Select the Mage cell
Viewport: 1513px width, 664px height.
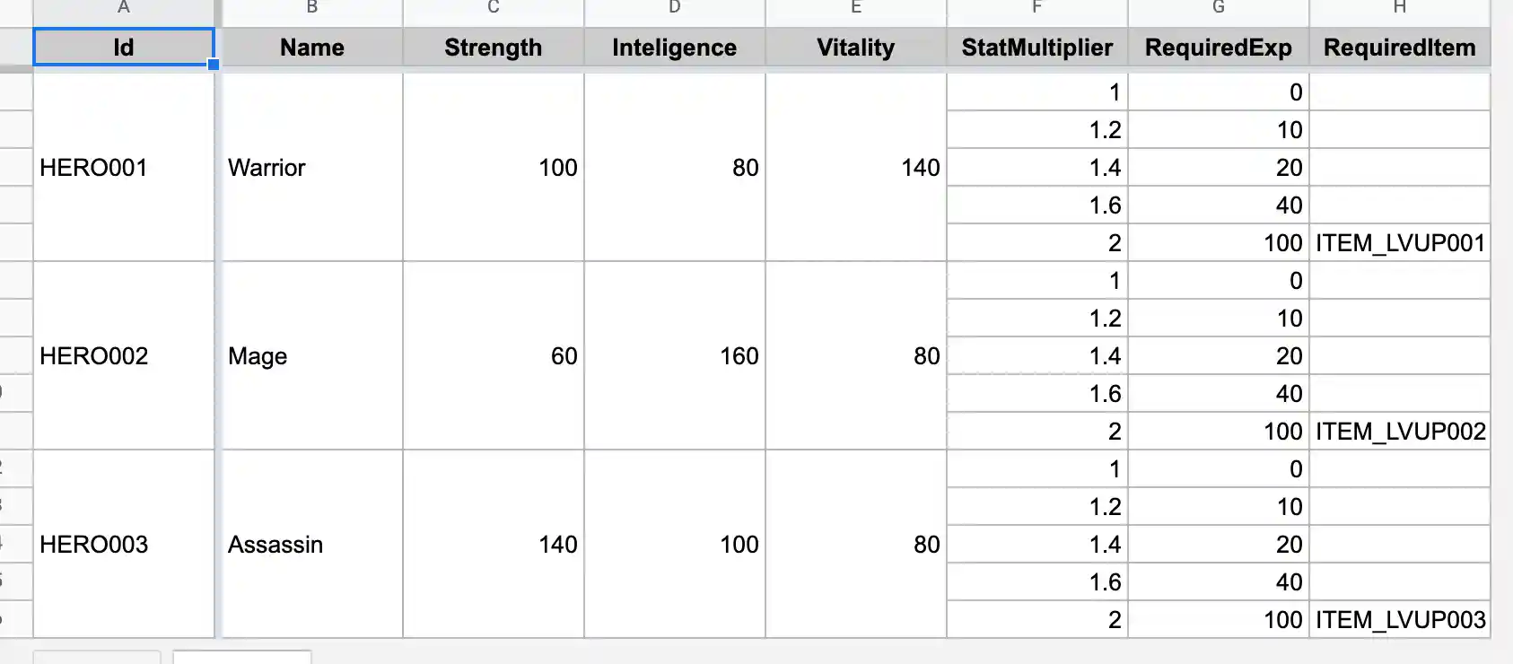pos(311,355)
